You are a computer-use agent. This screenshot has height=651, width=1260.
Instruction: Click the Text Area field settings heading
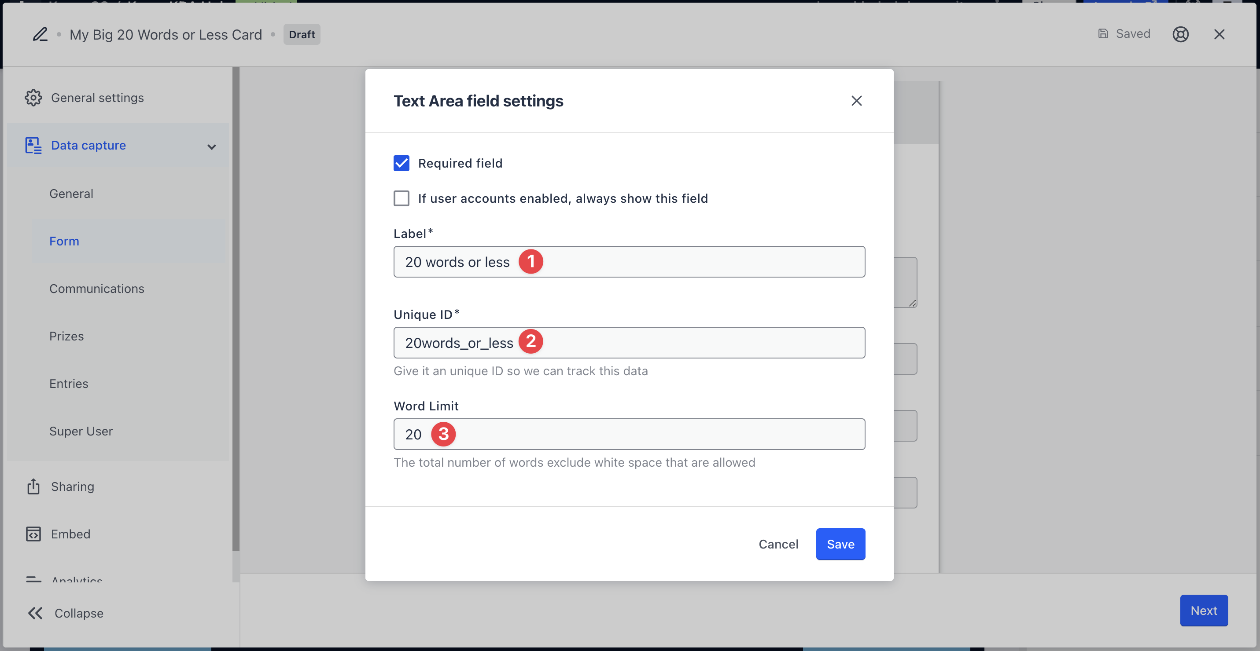478,101
